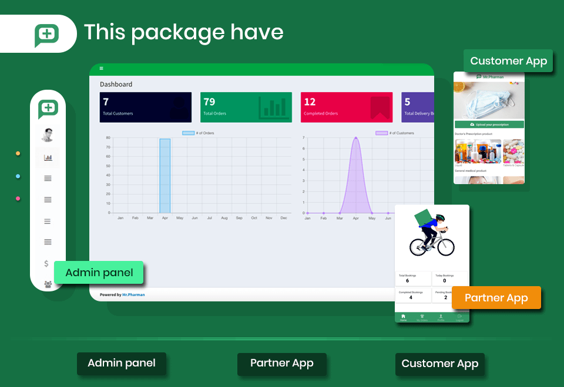
Task: Toggle the '# of Orders' legend swatch
Action: click(x=188, y=133)
